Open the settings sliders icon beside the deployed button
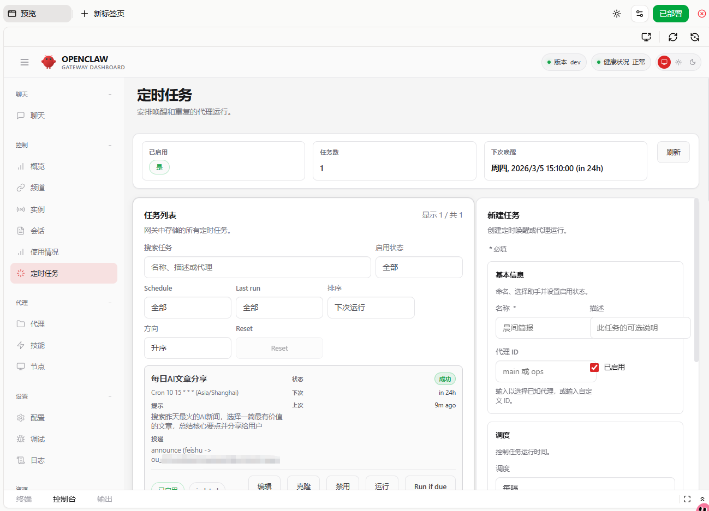 [x=640, y=14]
